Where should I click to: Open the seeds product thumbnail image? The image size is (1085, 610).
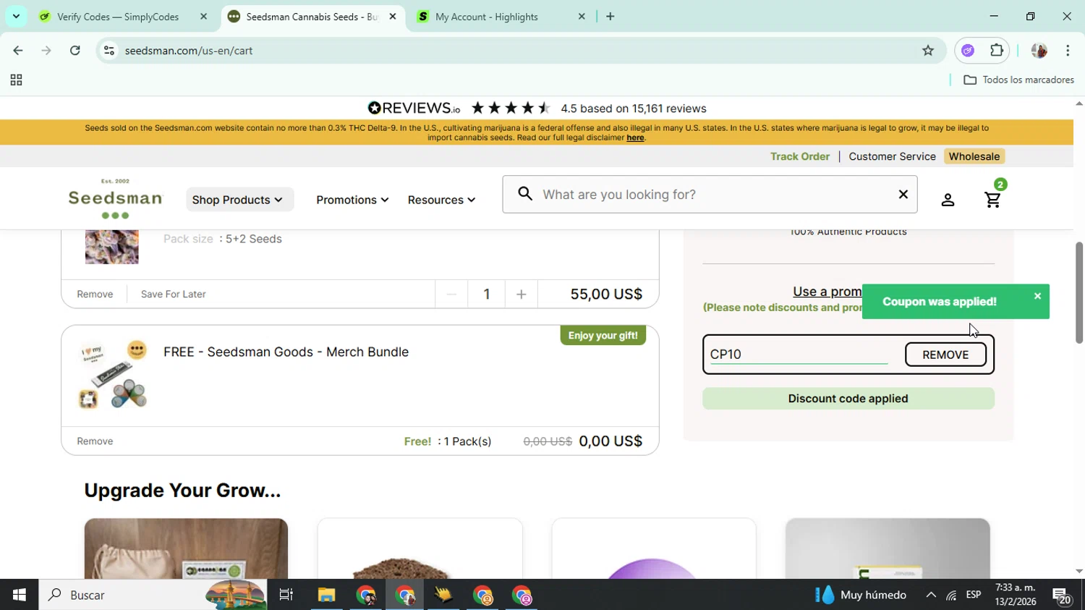pos(111,247)
